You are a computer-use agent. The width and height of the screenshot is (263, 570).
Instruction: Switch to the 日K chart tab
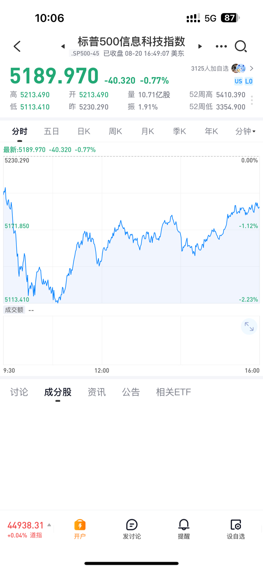(x=84, y=131)
